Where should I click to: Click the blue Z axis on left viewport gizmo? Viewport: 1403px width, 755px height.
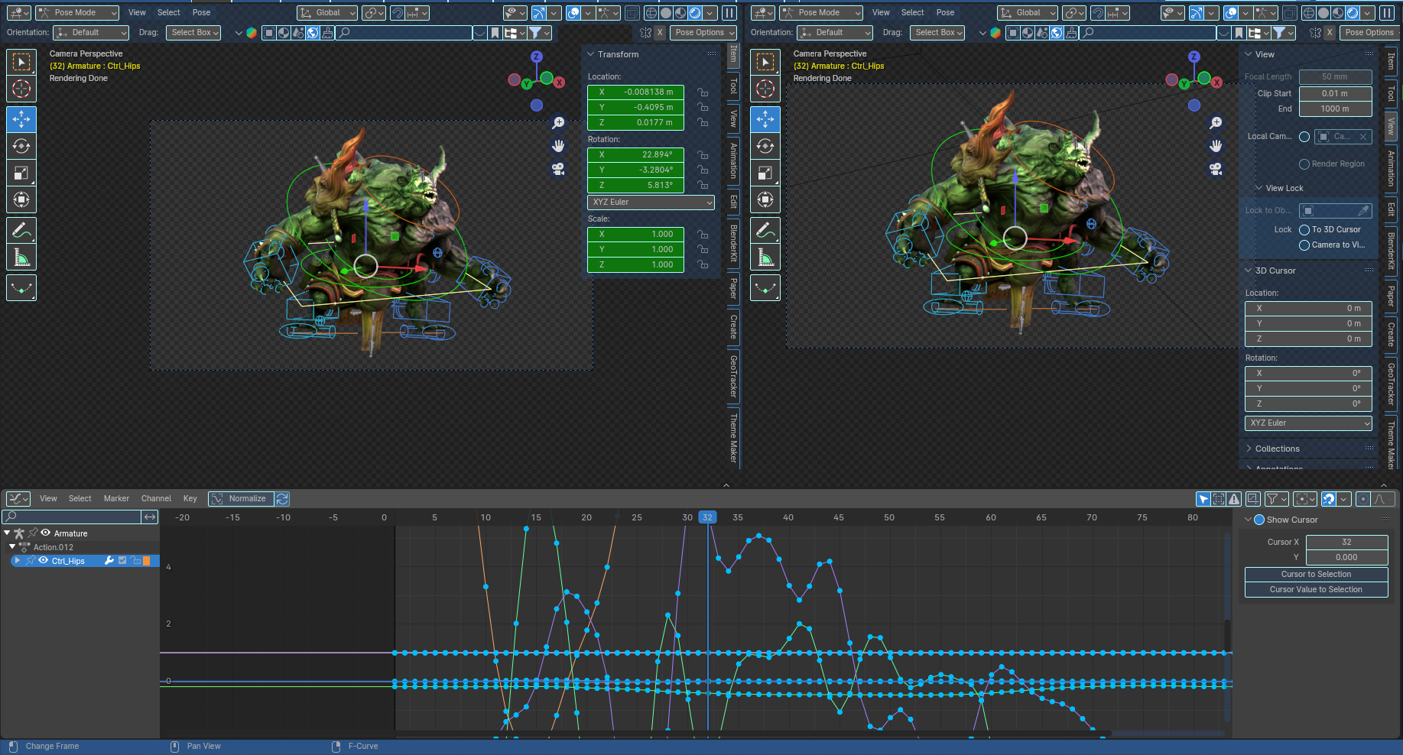[537, 57]
